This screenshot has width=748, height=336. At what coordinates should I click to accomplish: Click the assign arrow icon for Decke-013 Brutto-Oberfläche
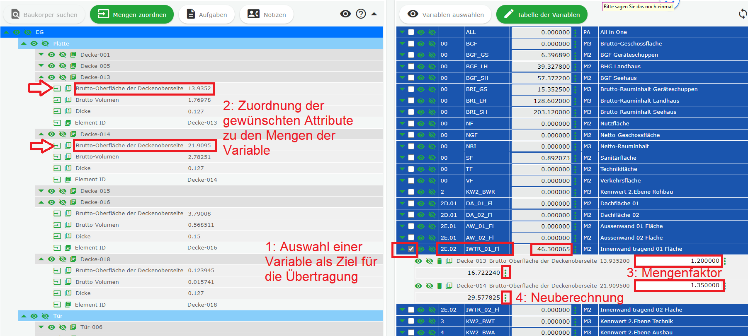point(57,89)
